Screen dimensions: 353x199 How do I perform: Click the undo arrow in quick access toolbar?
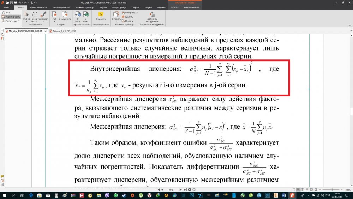pyautogui.click(x=20, y=3)
